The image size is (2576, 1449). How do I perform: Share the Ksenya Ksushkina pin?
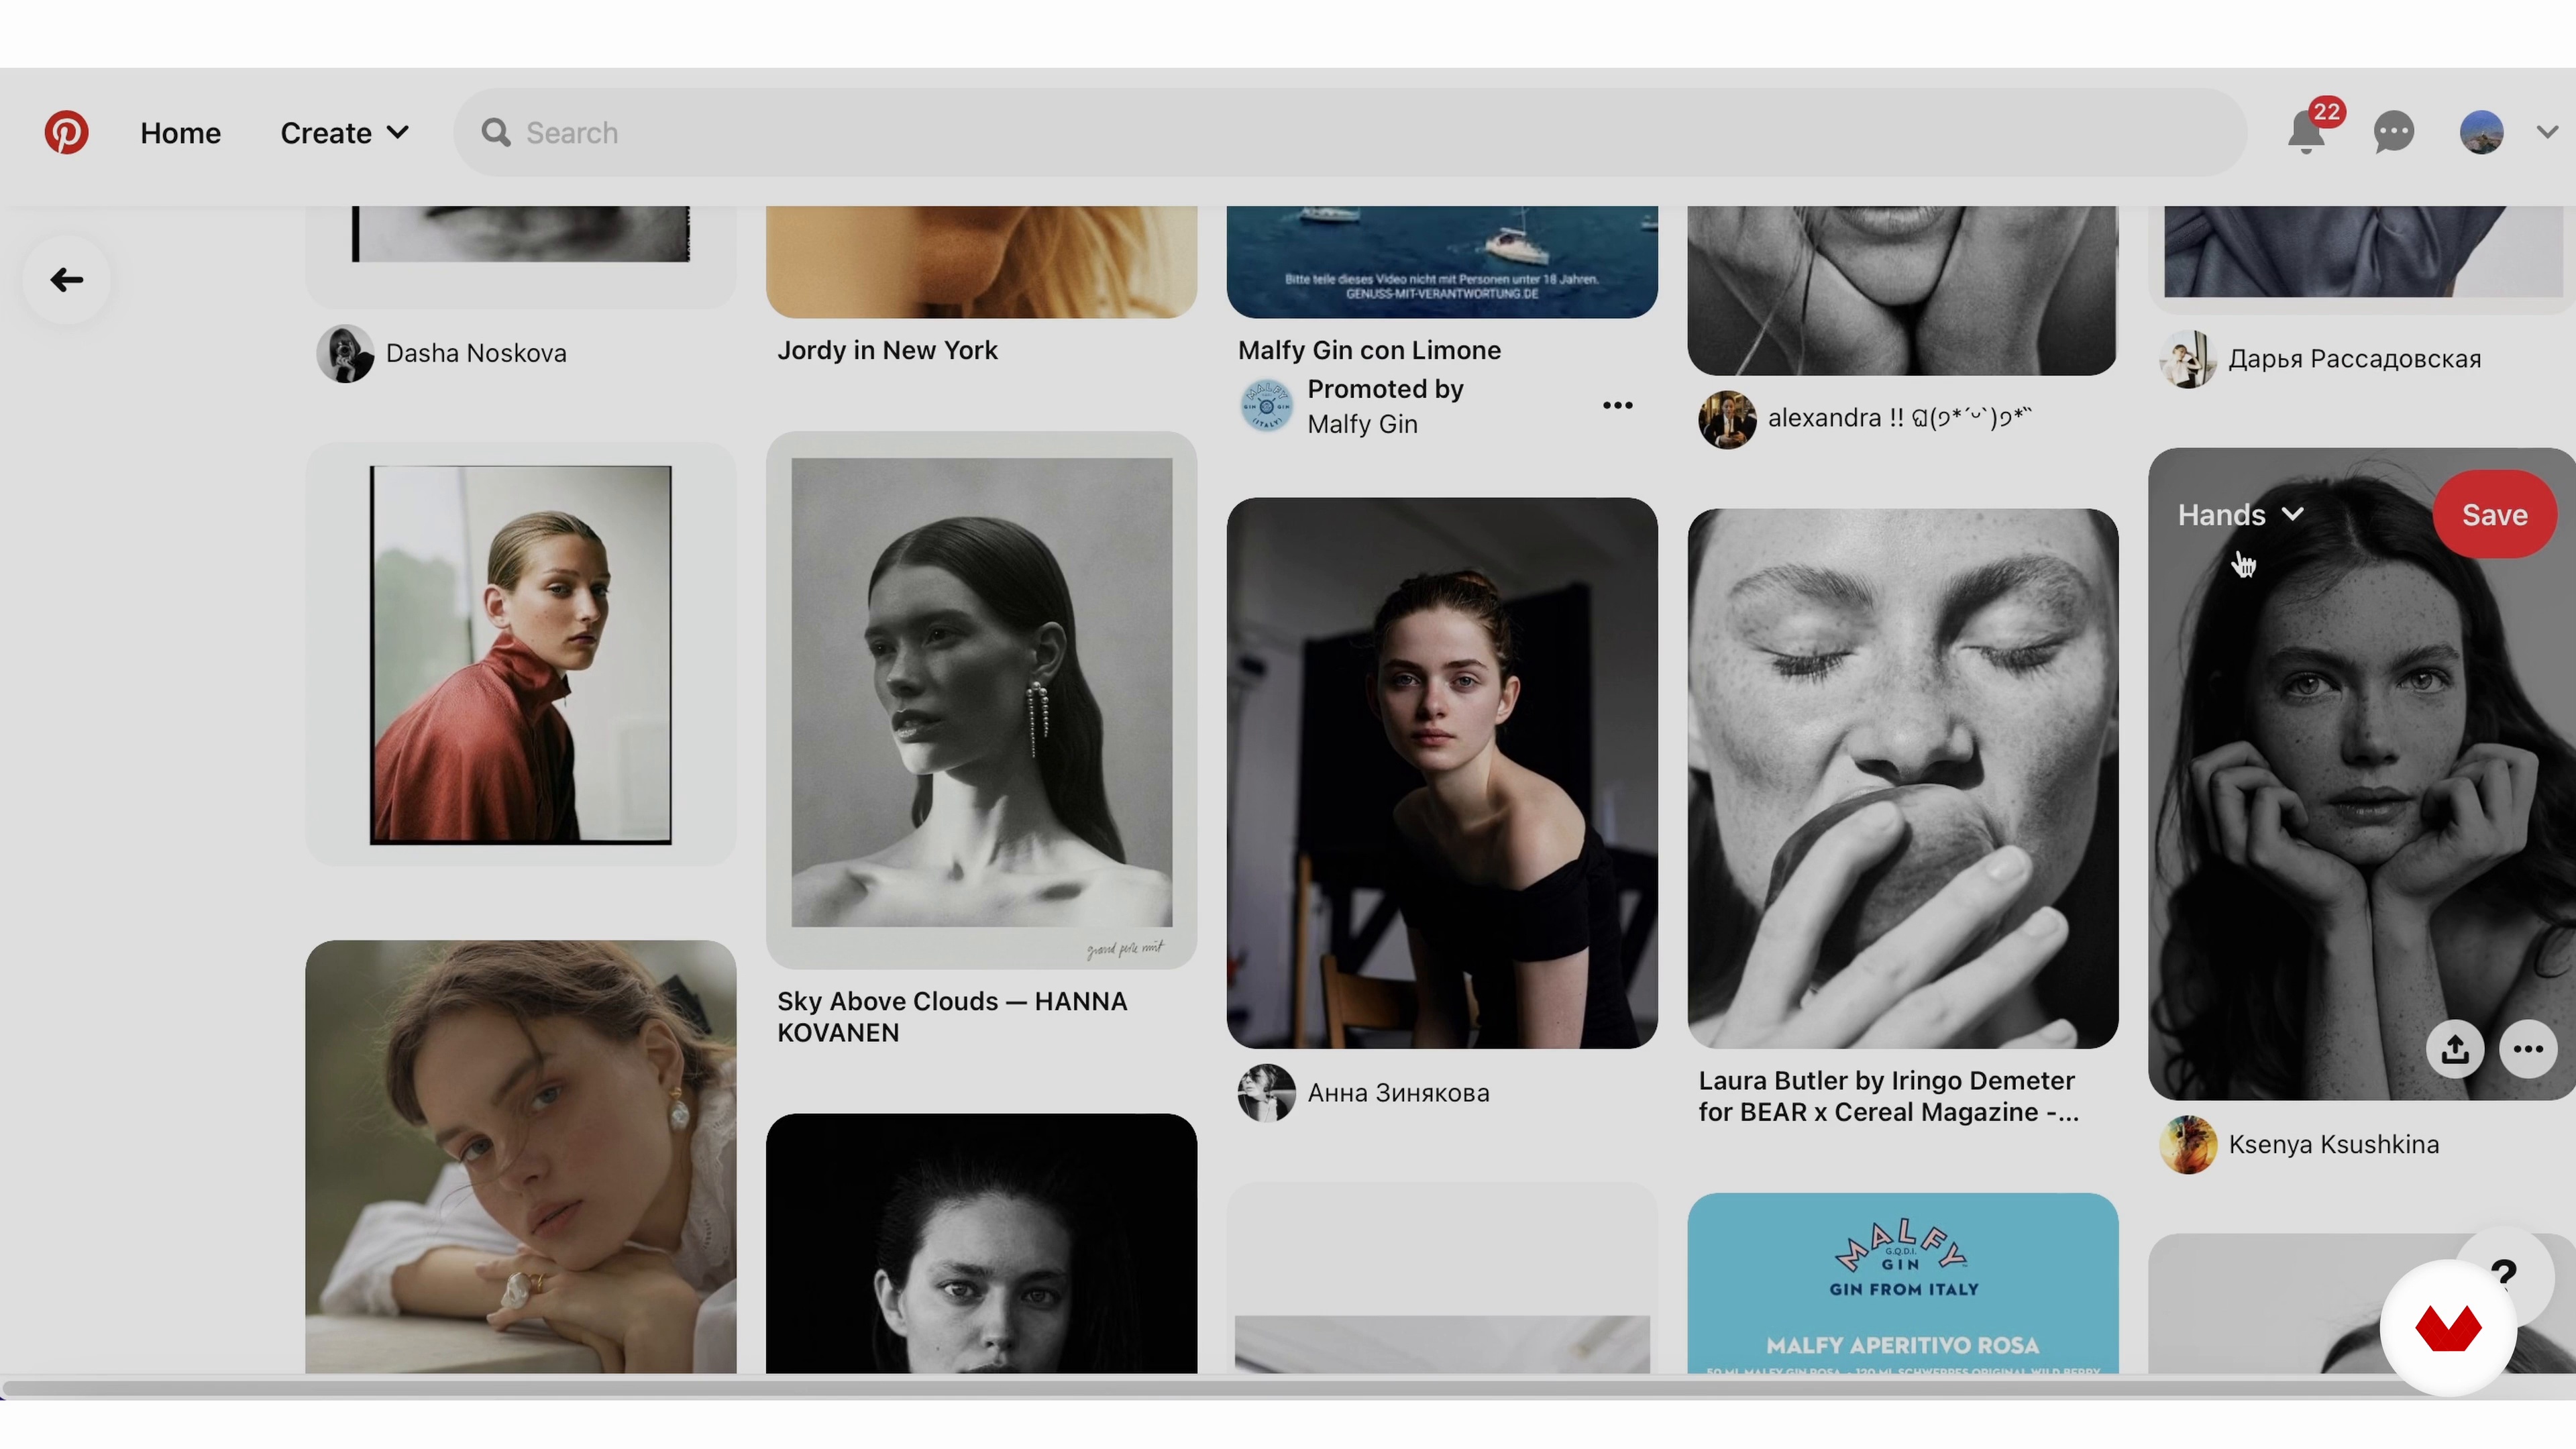pos(2455,1049)
